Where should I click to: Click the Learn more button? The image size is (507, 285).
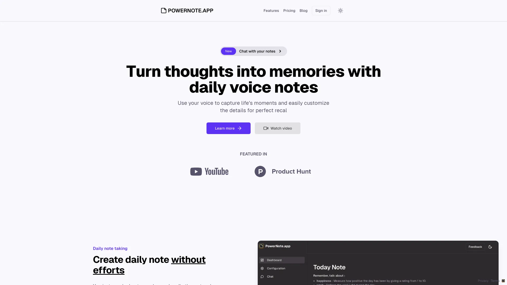(228, 128)
